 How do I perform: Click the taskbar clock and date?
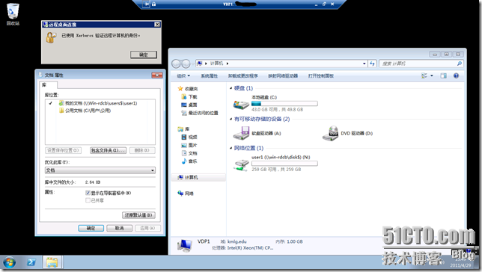[x=460, y=263]
